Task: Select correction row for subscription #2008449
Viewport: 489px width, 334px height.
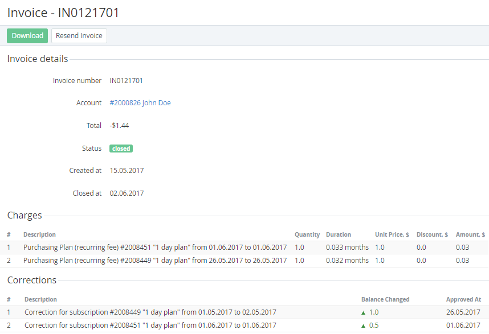Action: 150,312
